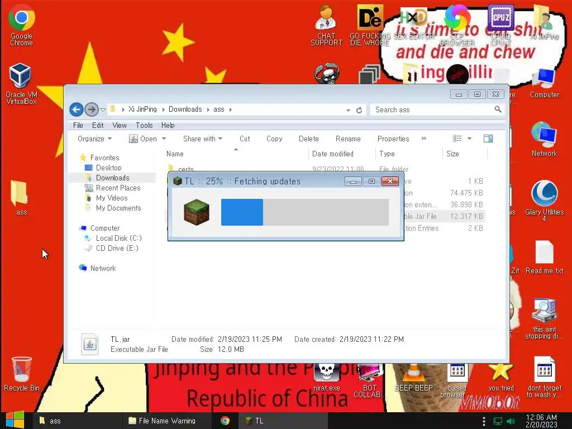Select the 'ass' folder on desktop
This screenshot has height=429, width=572.
(x=20, y=198)
